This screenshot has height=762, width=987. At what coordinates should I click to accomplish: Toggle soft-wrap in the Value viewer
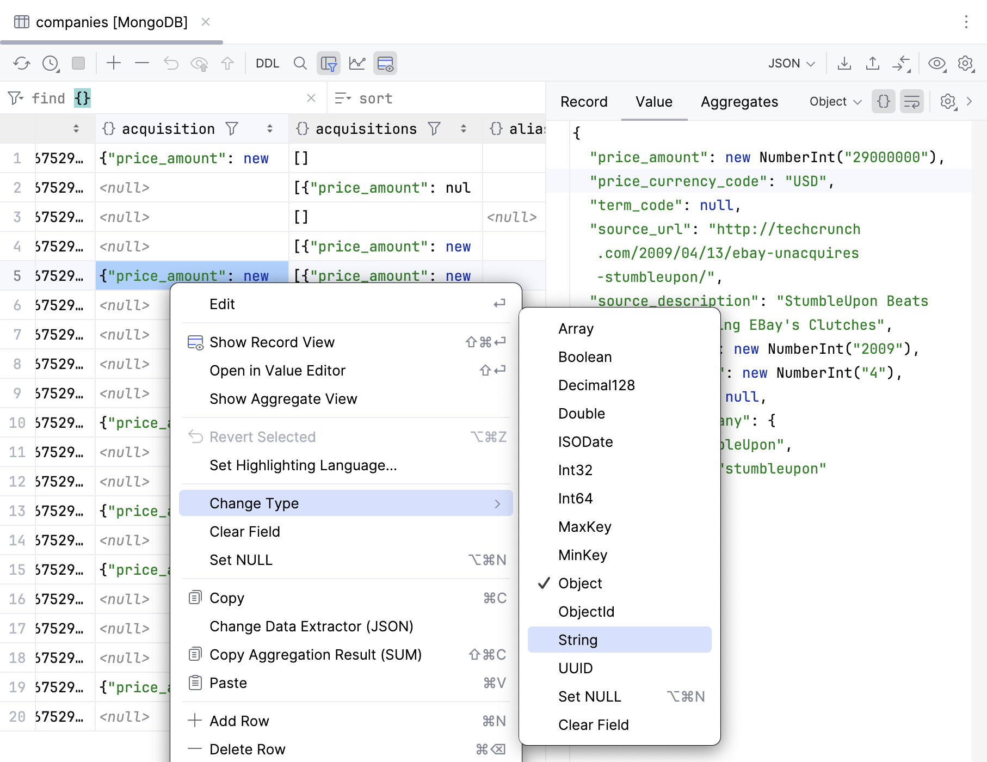pyautogui.click(x=911, y=101)
